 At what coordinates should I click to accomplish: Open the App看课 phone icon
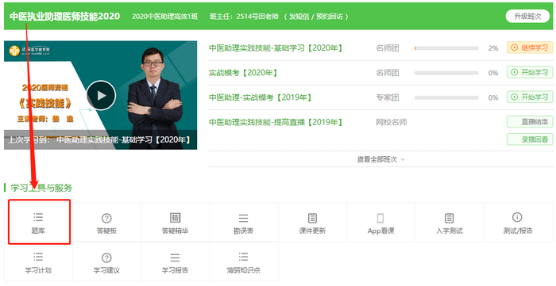380,218
